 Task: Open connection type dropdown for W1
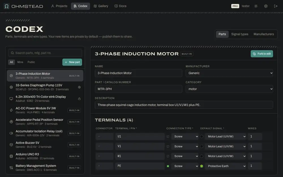click(x=185, y=156)
